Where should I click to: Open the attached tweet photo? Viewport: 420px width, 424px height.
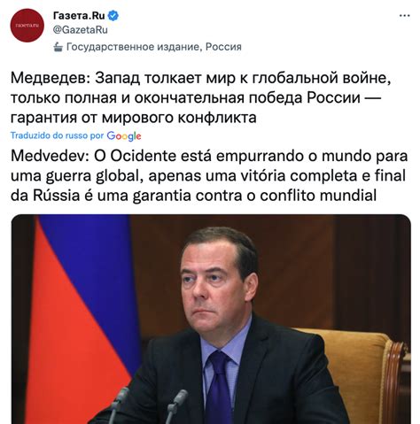(211, 320)
